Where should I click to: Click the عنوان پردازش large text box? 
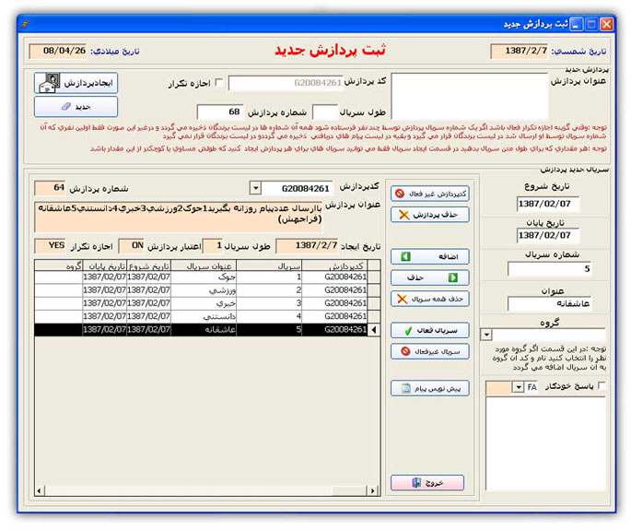(470, 96)
